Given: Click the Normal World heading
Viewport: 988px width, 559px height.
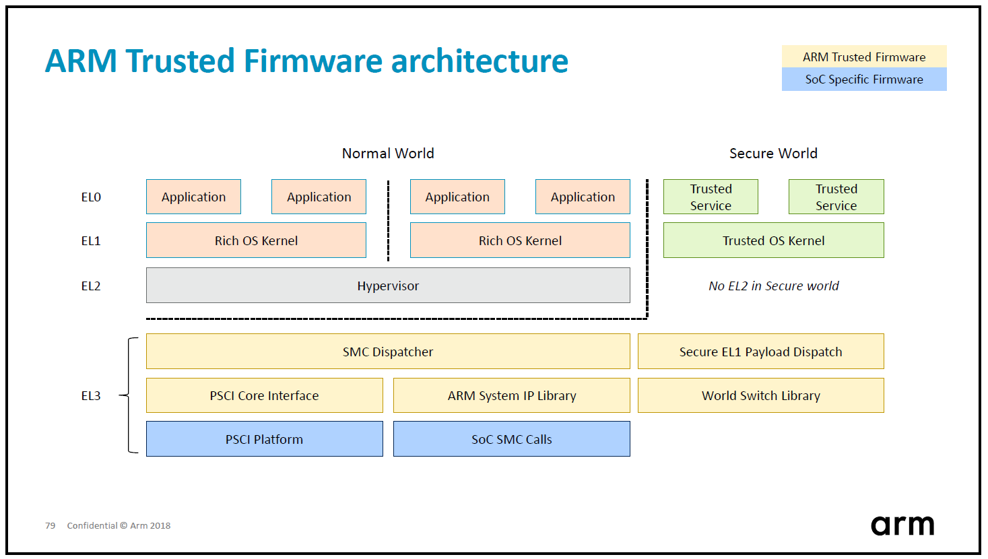Looking at the screenshot, I should pos(388,154).
